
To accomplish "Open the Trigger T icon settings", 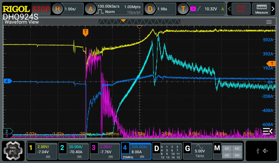I will click(183, 9).
